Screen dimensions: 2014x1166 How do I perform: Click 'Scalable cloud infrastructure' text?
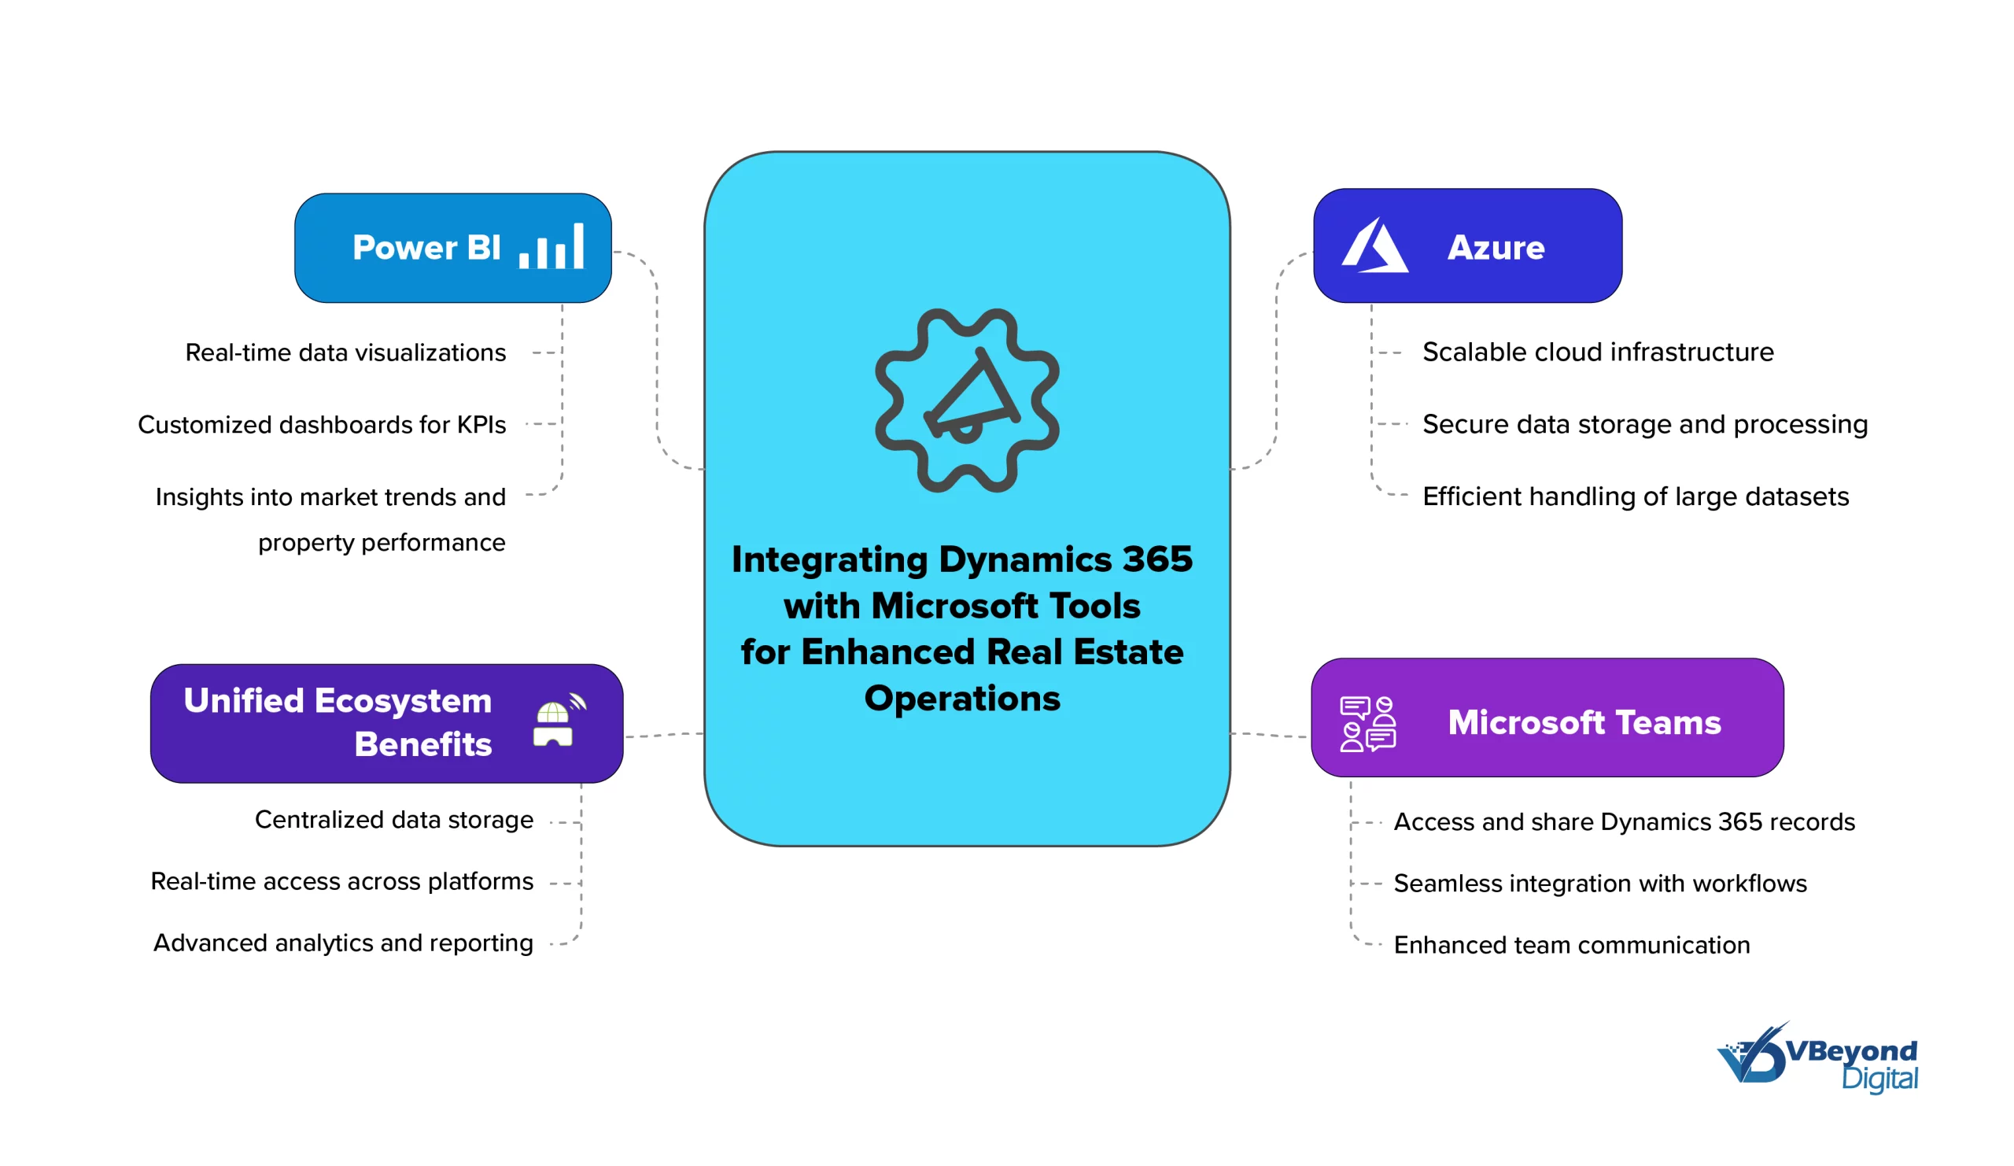pos(1598,352)
